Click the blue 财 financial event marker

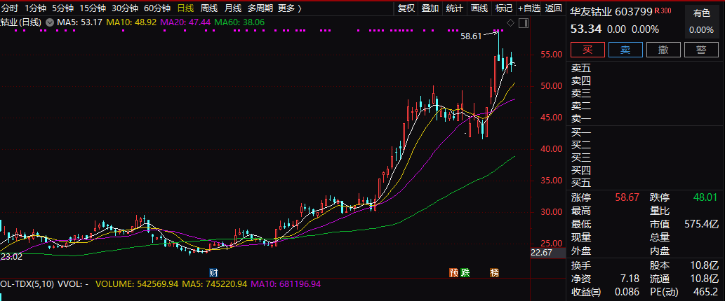[213, 272]
